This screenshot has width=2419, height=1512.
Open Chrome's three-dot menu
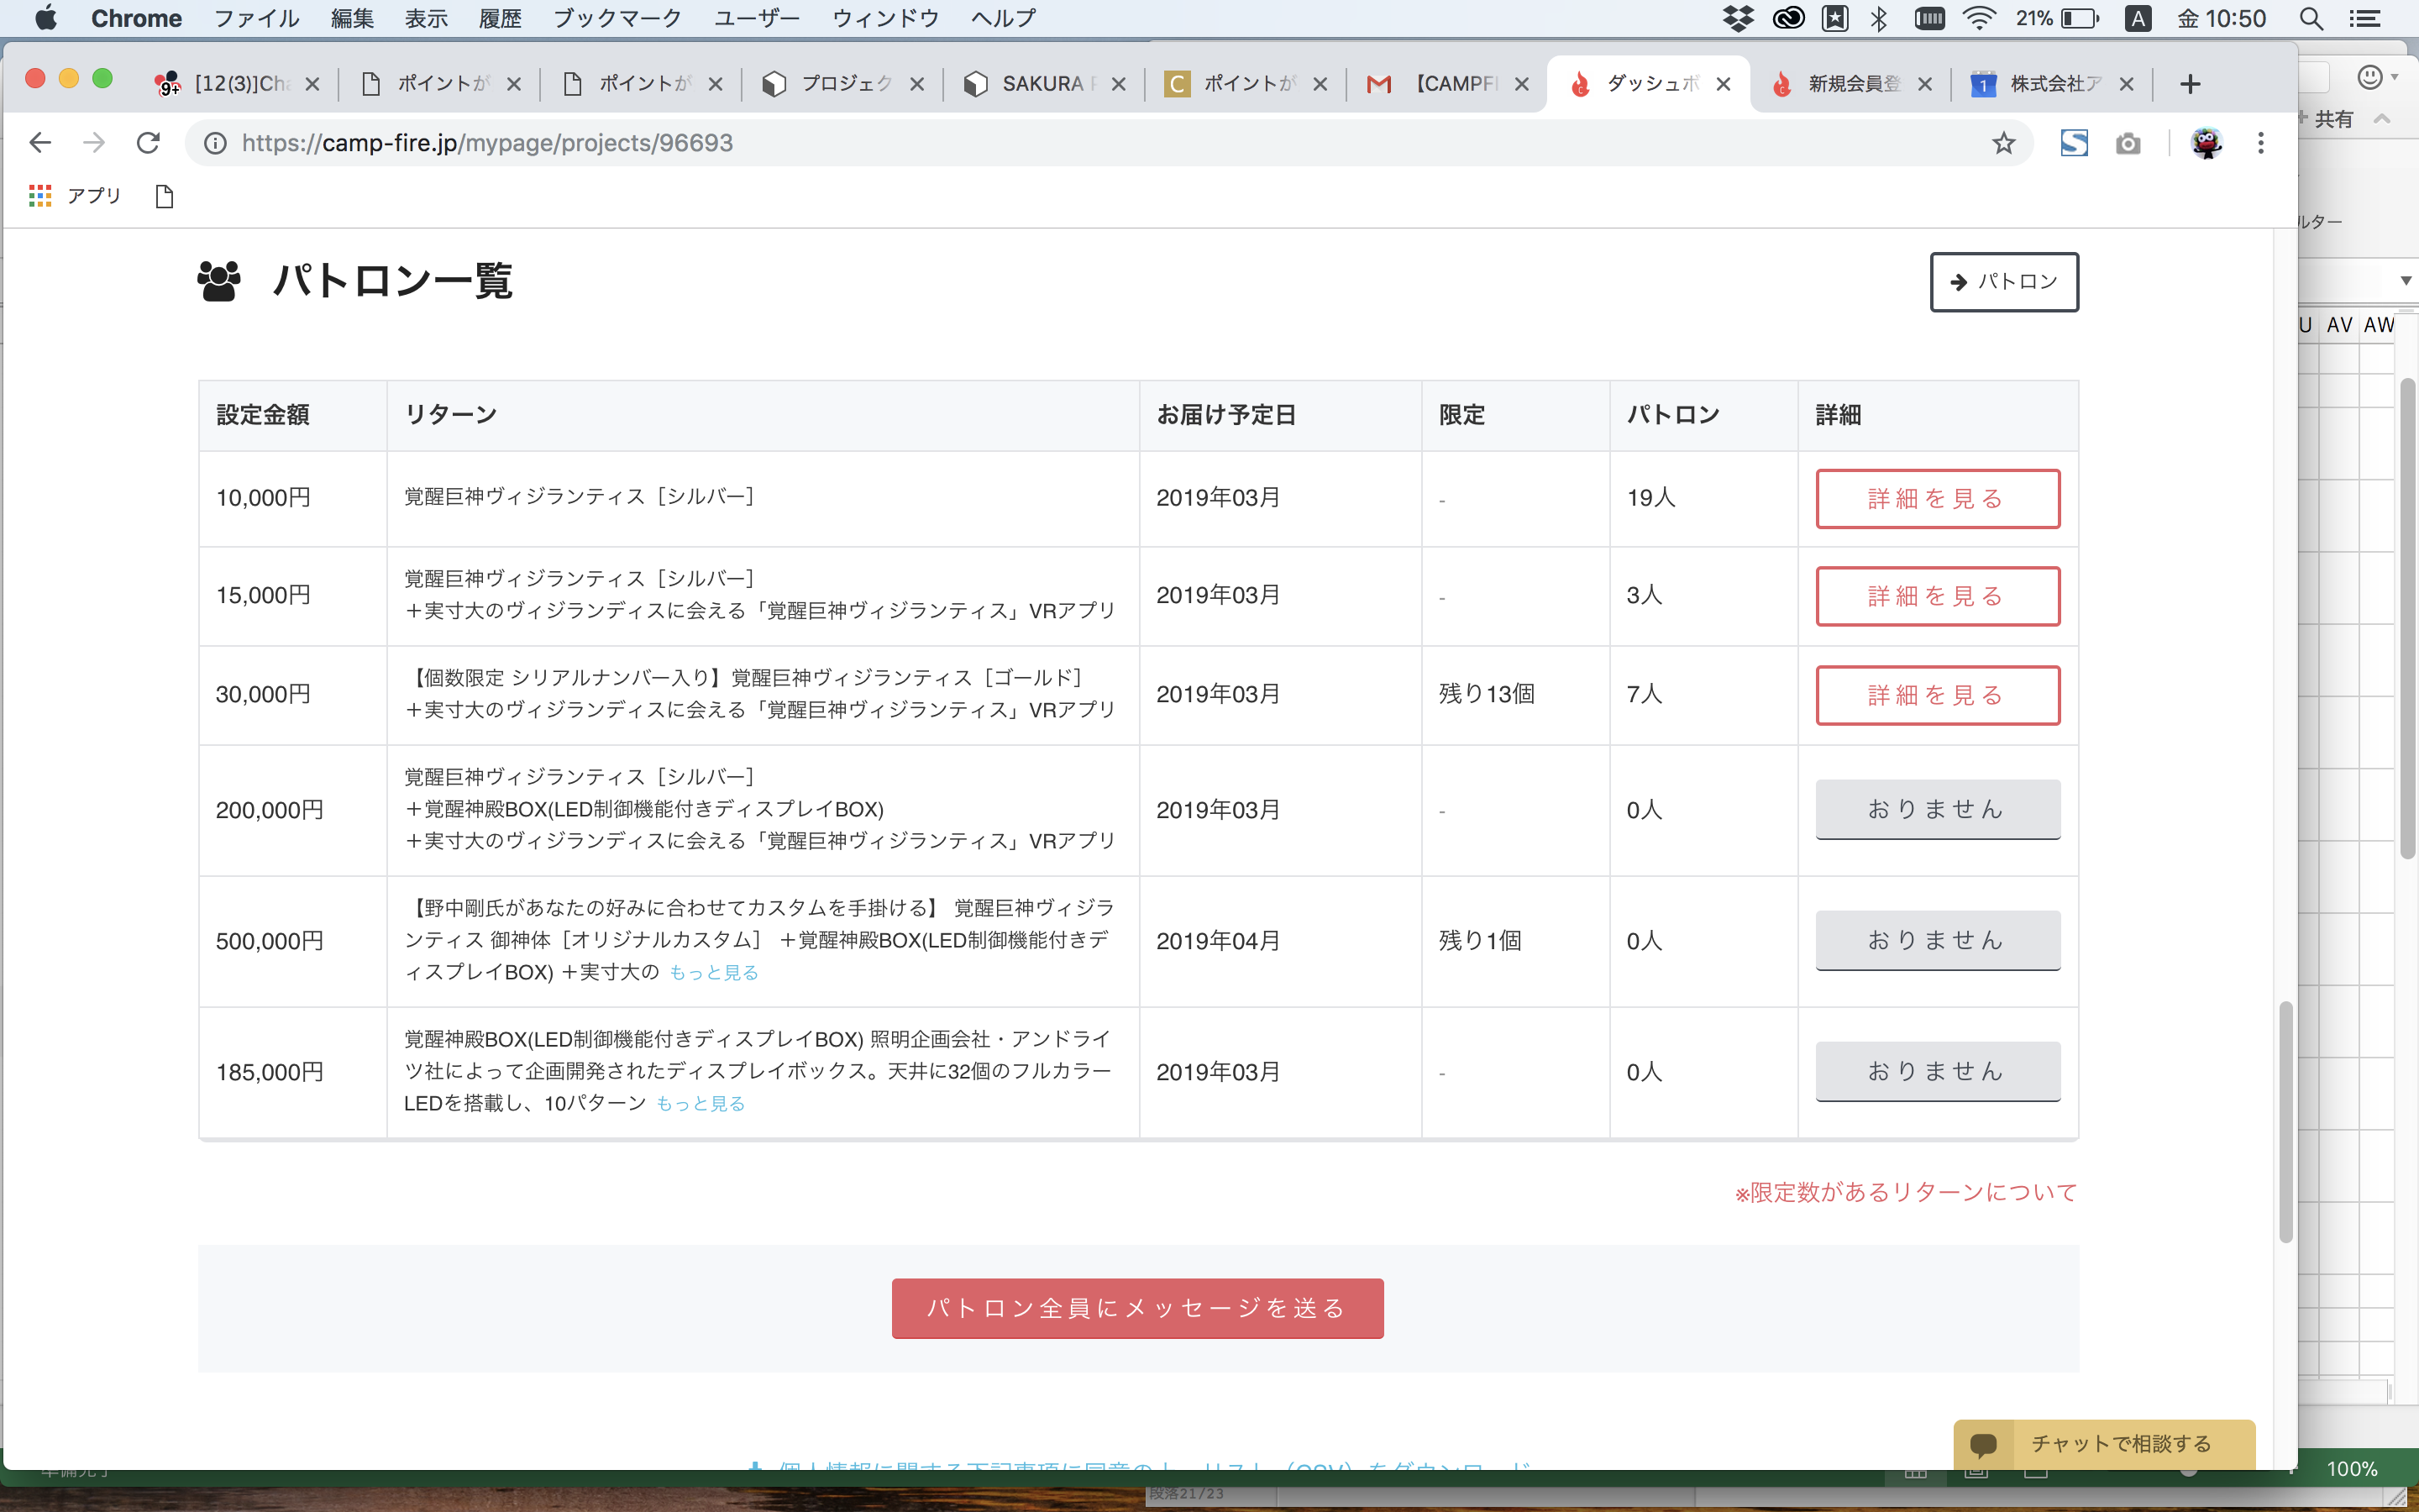tap(2260, 143)
